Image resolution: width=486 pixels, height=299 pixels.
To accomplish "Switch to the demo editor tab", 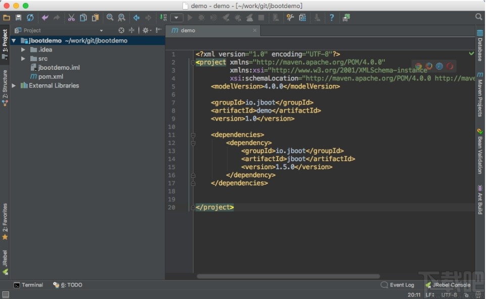I will [x=188, y=30].
